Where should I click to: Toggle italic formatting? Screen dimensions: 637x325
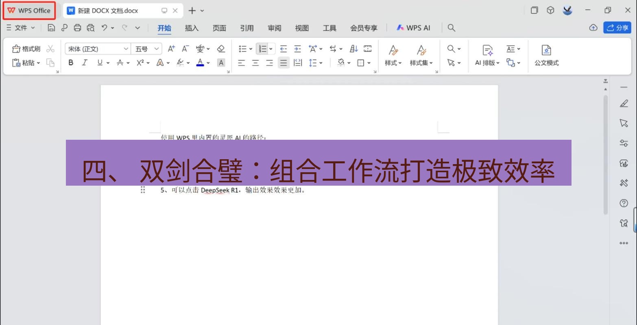(x=85, y=63)
